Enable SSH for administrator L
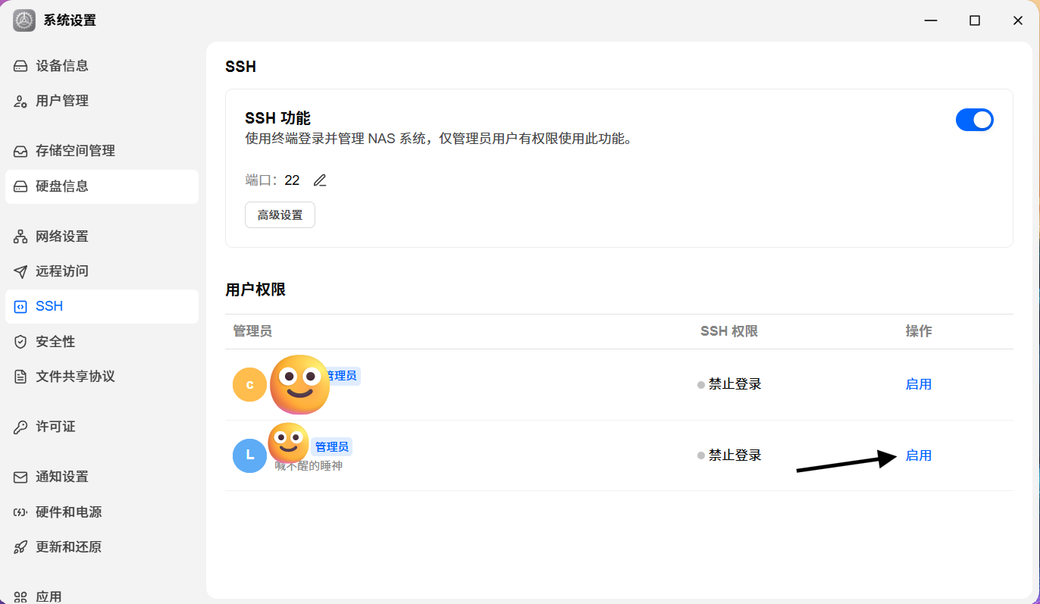The image size is (1040, 604). coord(918,455)
